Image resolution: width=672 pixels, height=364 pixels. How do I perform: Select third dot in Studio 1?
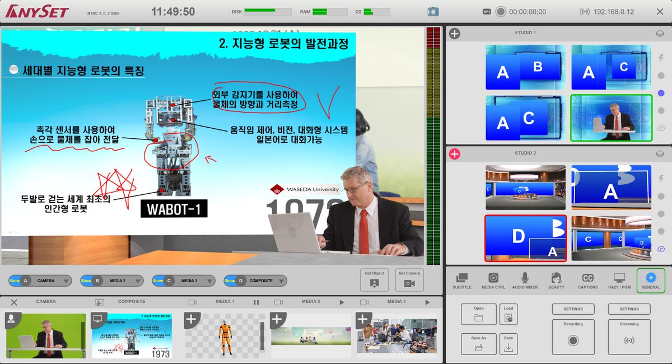(661, 110)
